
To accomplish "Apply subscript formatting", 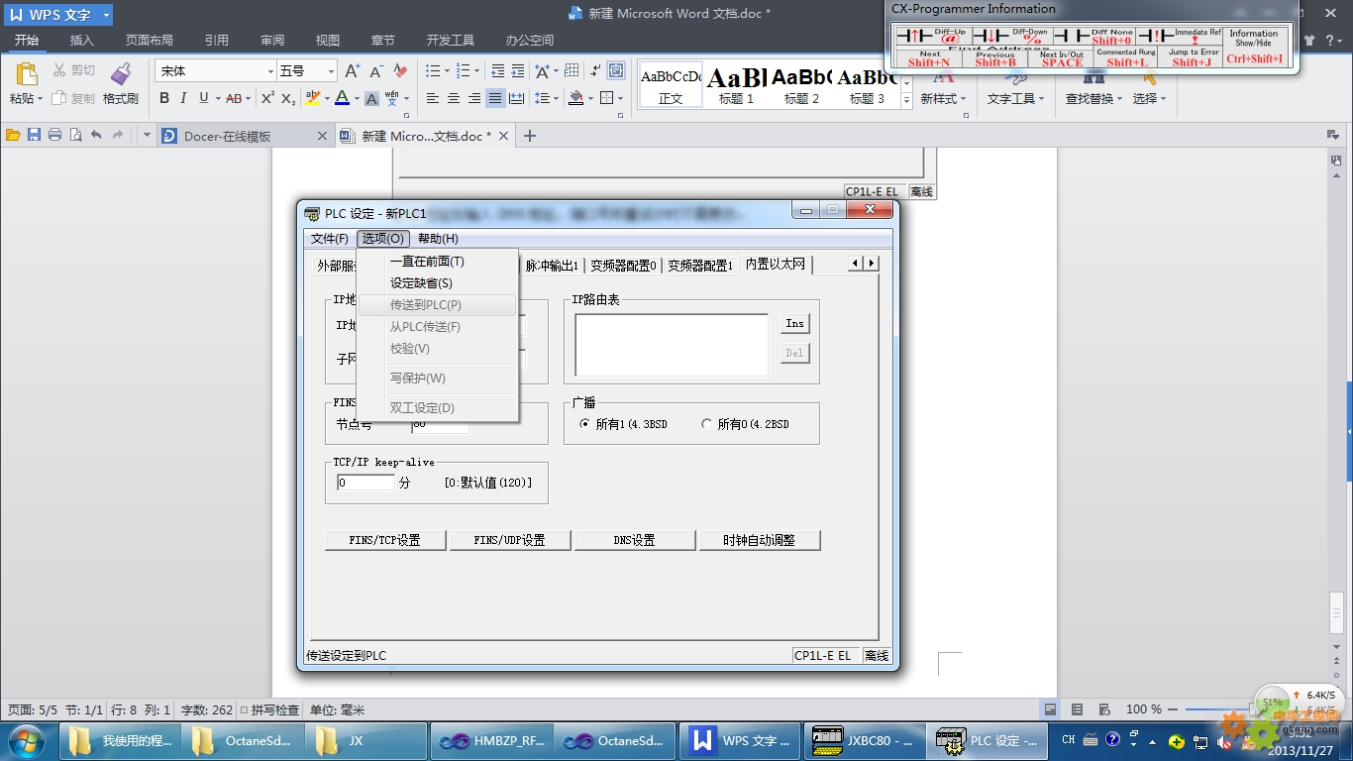I will [x=288, y=98].
